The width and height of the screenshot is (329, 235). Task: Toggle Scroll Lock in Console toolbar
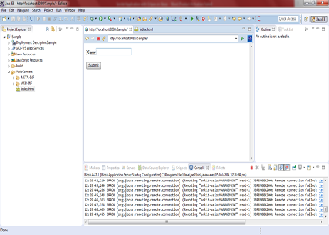point(275,167)
